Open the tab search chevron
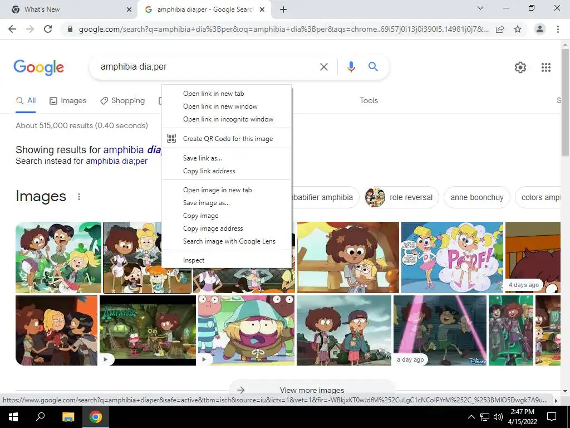 480,8
